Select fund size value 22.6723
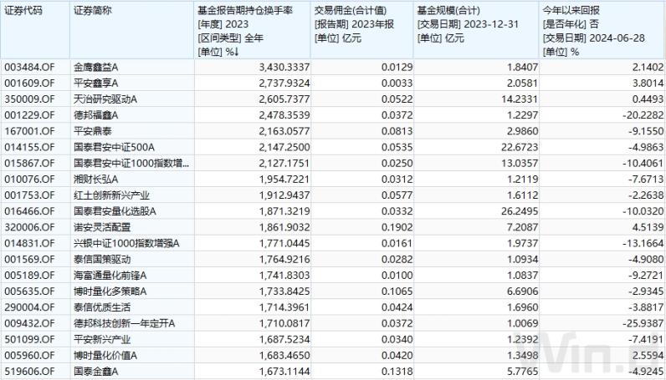The image size is (666, 380). tap(519, 147)
